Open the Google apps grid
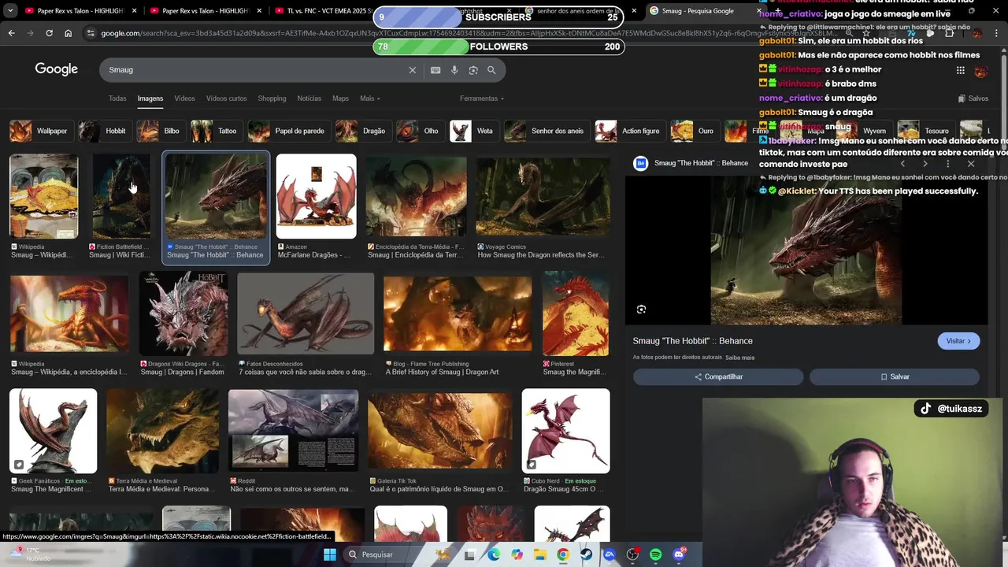 [960, 70]
